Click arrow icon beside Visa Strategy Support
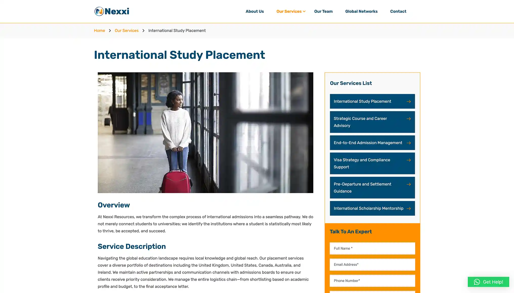The image size is (514, 293). click(x=409, y=160)
